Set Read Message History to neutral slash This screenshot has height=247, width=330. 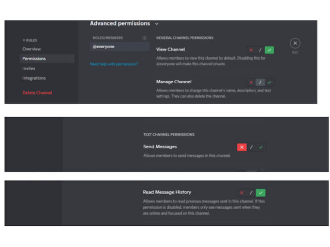click(x=251, y=193)
